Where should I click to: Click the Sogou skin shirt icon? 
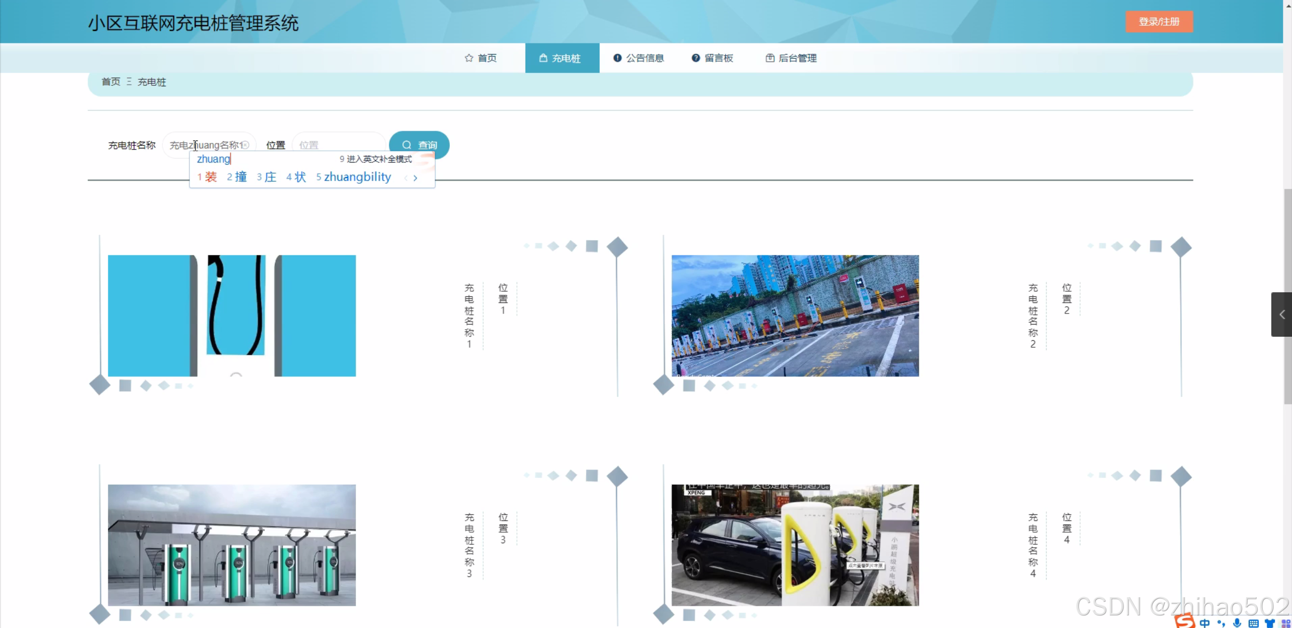click(x=1269, y=623)
